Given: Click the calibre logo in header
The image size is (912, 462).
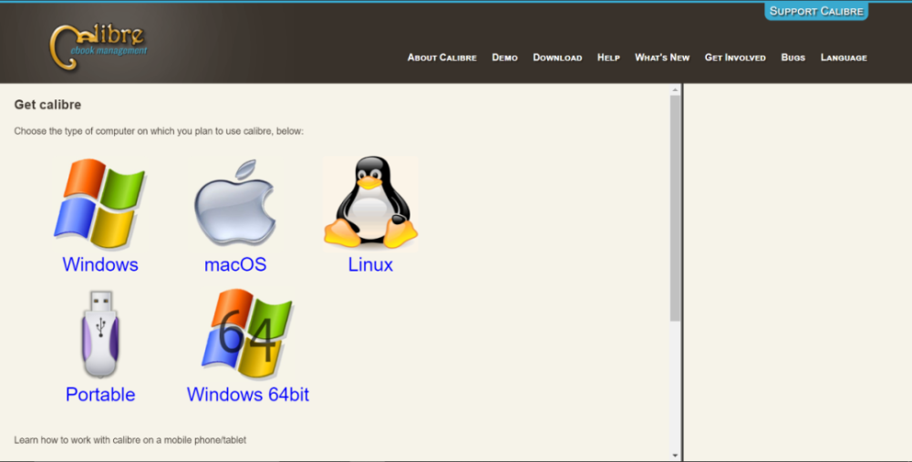Looking at the screenshot, I should pos(98,46).
